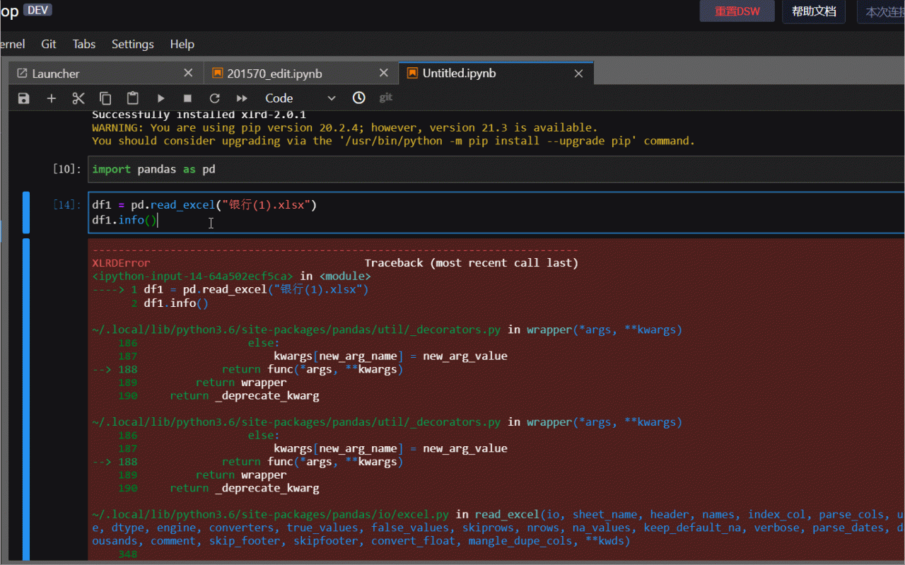Viewport: 905px width, 565px height.
Task: Copy the selected cell icon
Action: [x=105, y=98]
